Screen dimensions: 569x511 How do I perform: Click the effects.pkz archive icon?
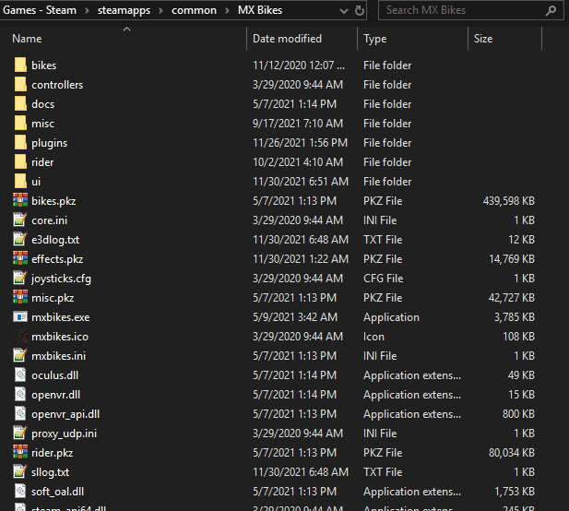(x=20, y=259)
